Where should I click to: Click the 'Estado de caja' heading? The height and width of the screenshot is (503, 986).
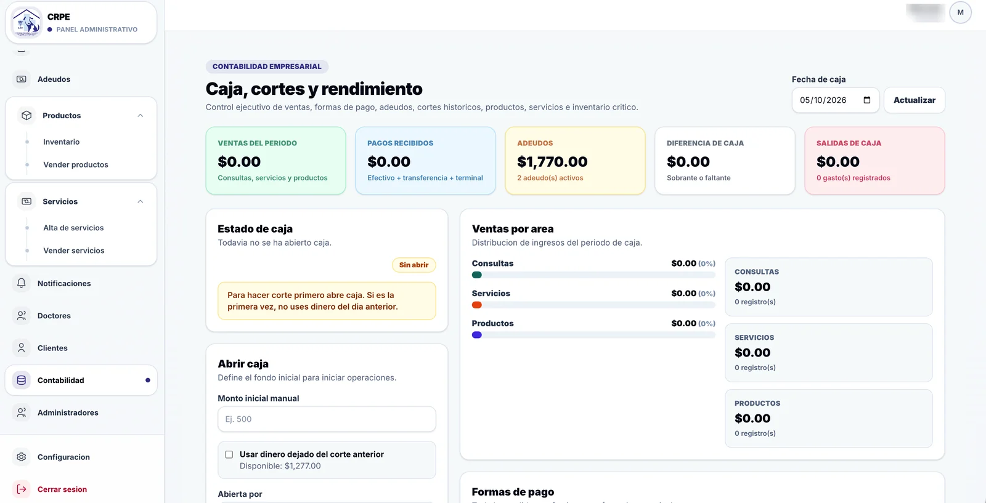pyautogui.click(x=255, y=229)
